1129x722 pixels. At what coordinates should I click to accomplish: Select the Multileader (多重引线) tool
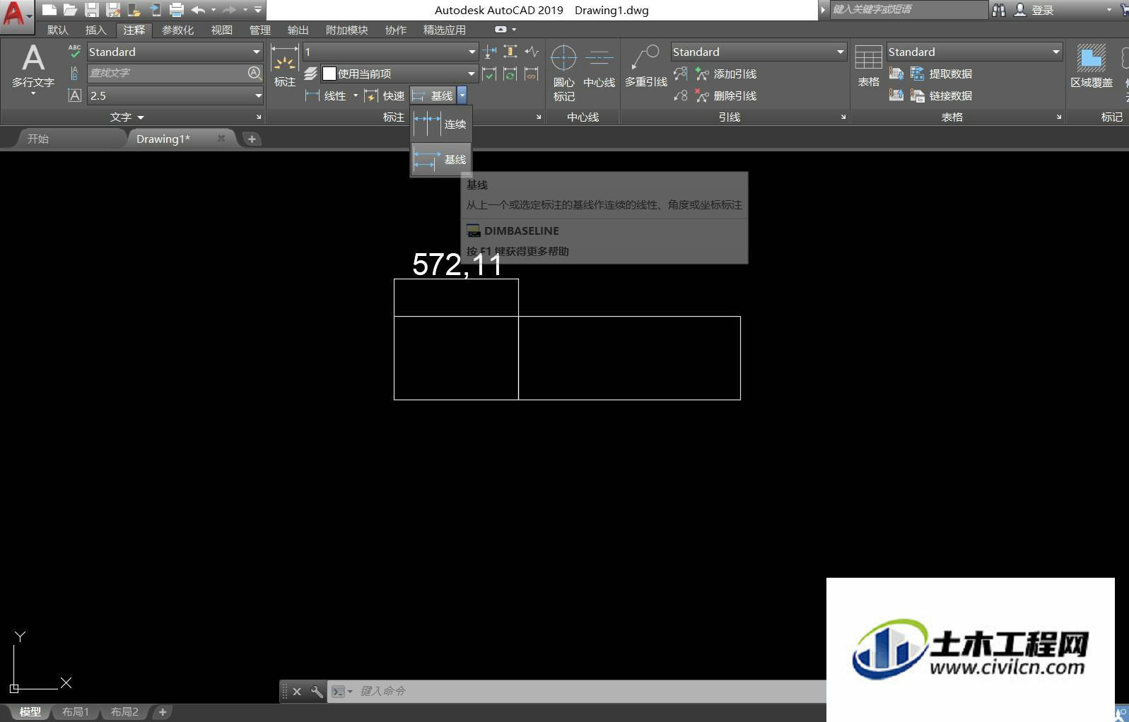pos(645,66)
